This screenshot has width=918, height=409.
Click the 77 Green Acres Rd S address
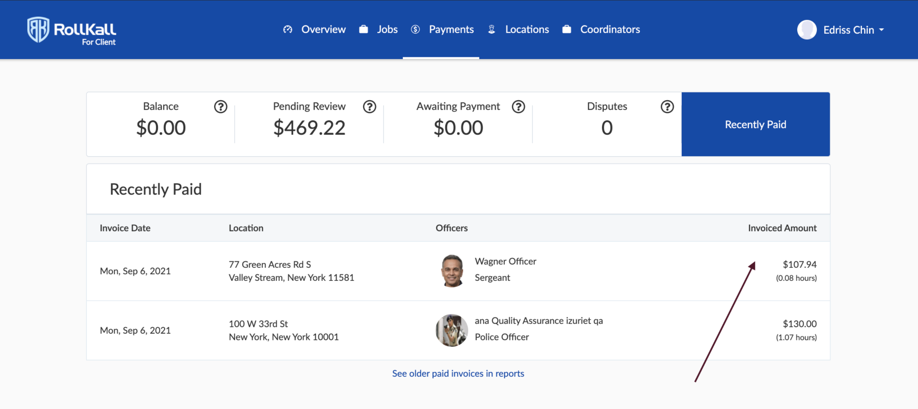pyautogui.click(x=291, y=271)
